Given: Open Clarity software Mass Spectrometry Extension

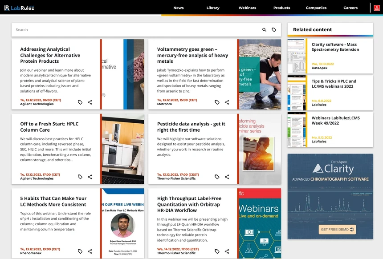Looking at the screenshot, I should 335,47.
